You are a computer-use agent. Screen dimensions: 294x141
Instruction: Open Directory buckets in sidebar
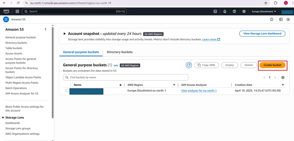point(16,43)
